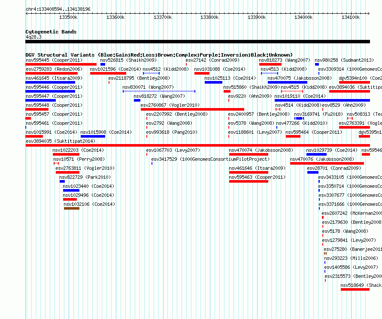Select nsv595464 (Cooper2011) label

point(314,132)
